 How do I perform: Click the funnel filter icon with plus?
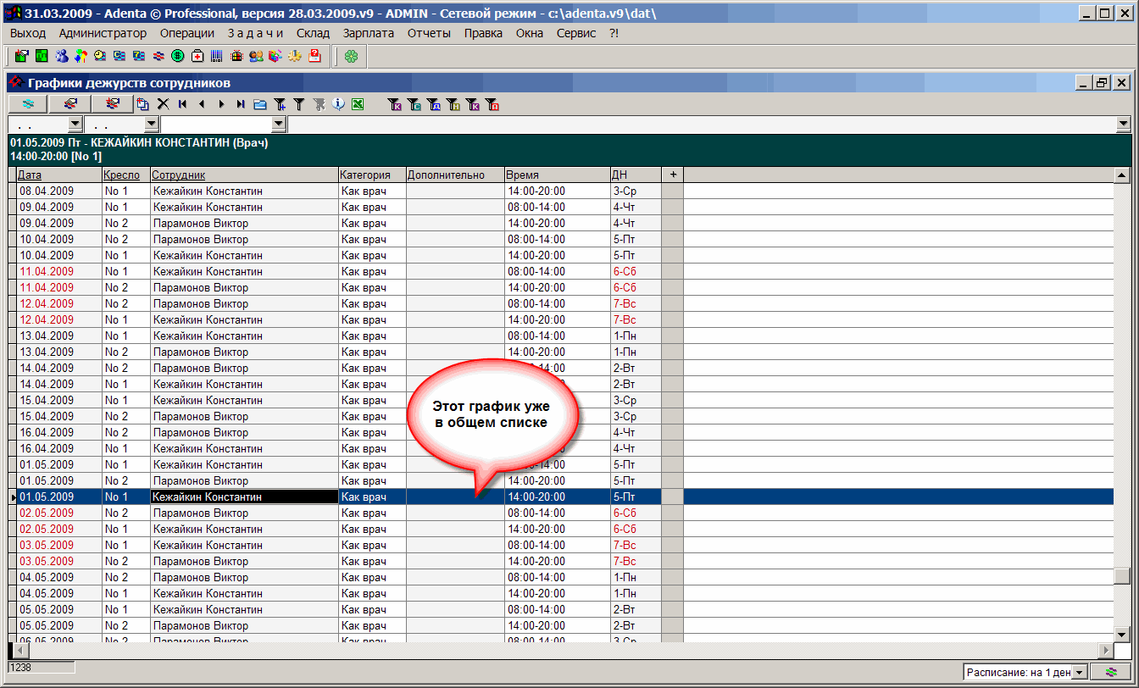tap(280, 104)
